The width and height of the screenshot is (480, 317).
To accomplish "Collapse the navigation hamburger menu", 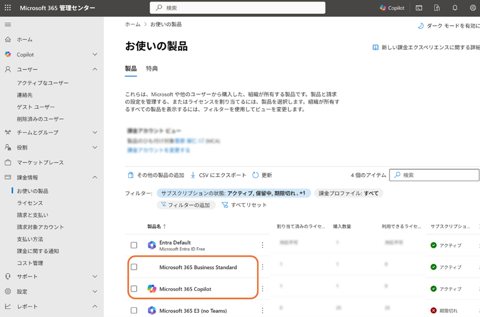I will 8,24.
